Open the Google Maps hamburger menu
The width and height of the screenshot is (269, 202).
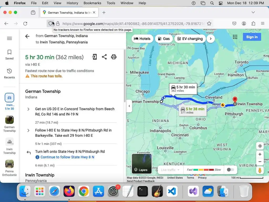coord(9,38)
